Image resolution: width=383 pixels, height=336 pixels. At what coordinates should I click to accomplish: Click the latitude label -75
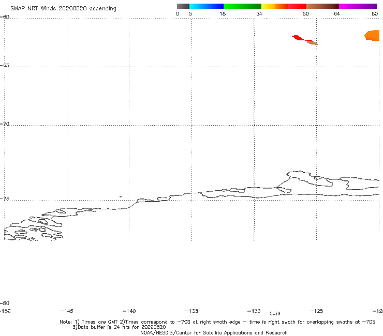click(5, 199)
